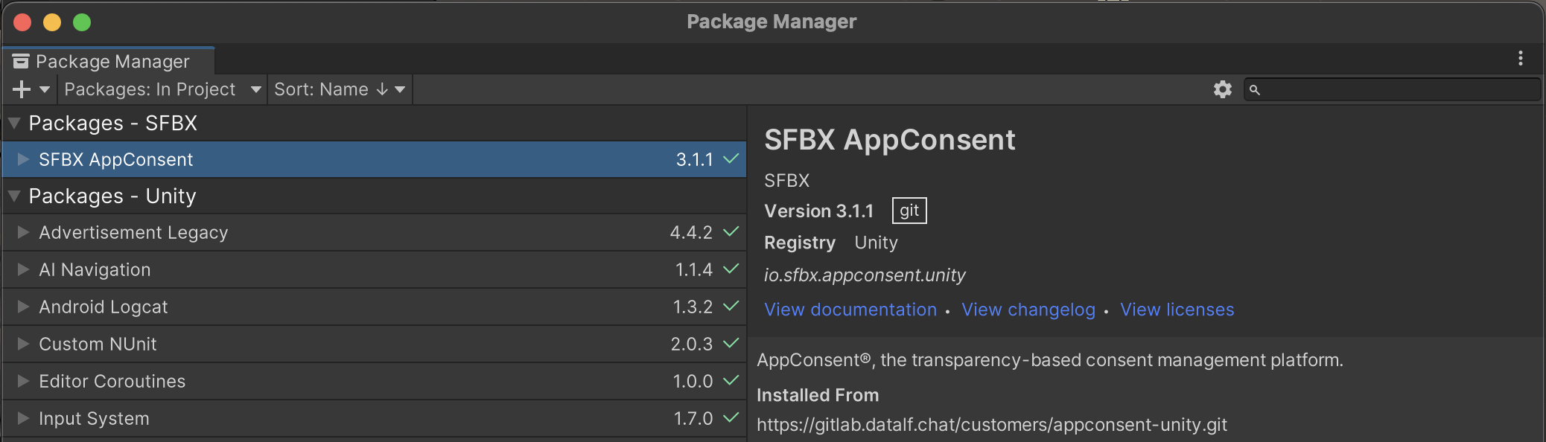Viewport: 1546px width, 442px height.
Task: Open the View changelog link
Action: click(1028, 310)
